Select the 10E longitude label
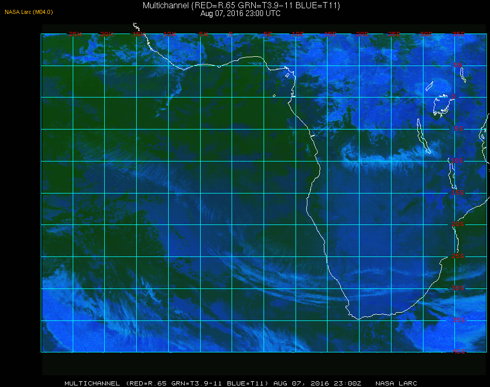 (x=298, y=34)
